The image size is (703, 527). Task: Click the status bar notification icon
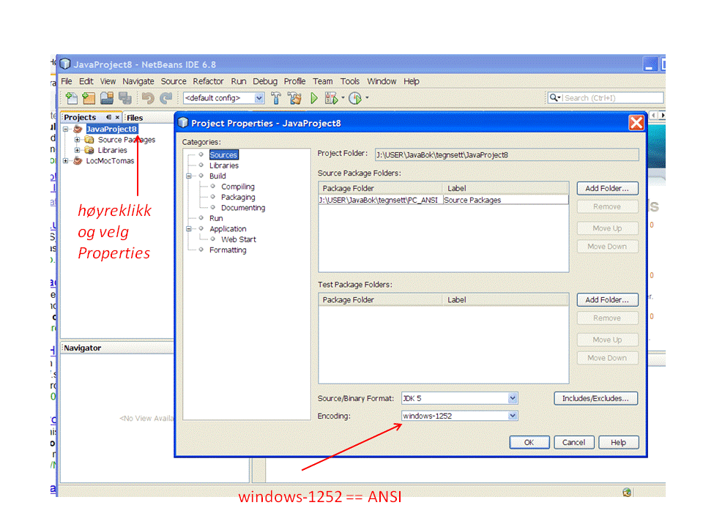point(627,493)
